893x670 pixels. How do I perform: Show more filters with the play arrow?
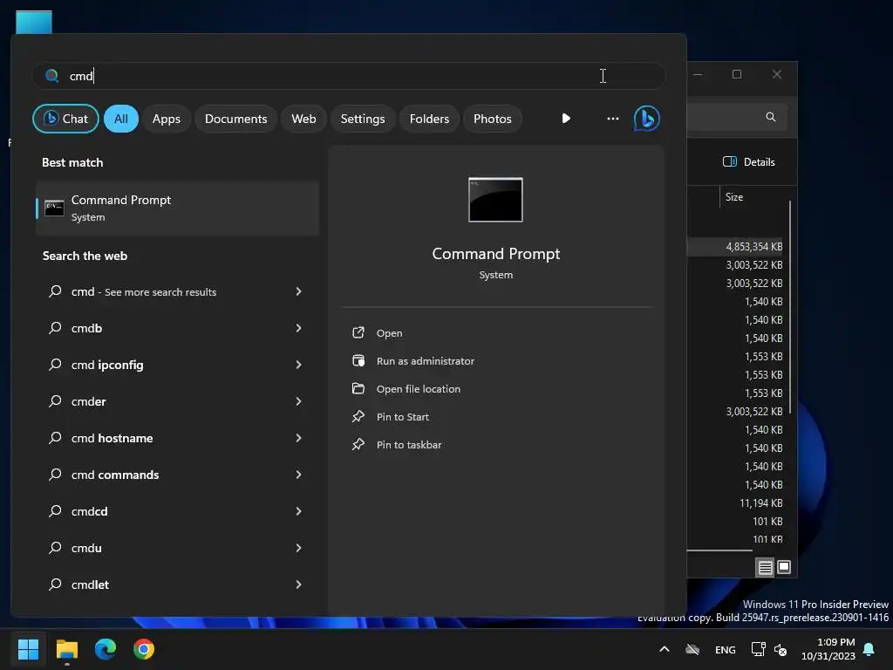coord(565,119)
